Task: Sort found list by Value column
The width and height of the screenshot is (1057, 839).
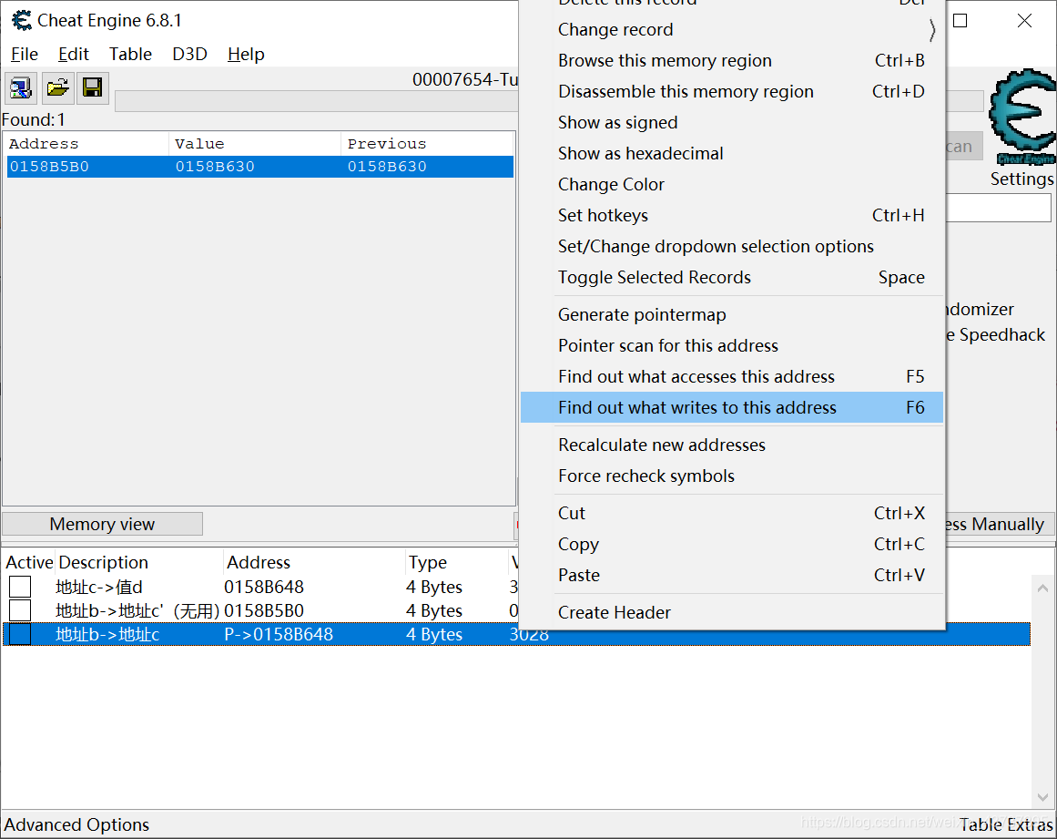Action: (255, 144)
